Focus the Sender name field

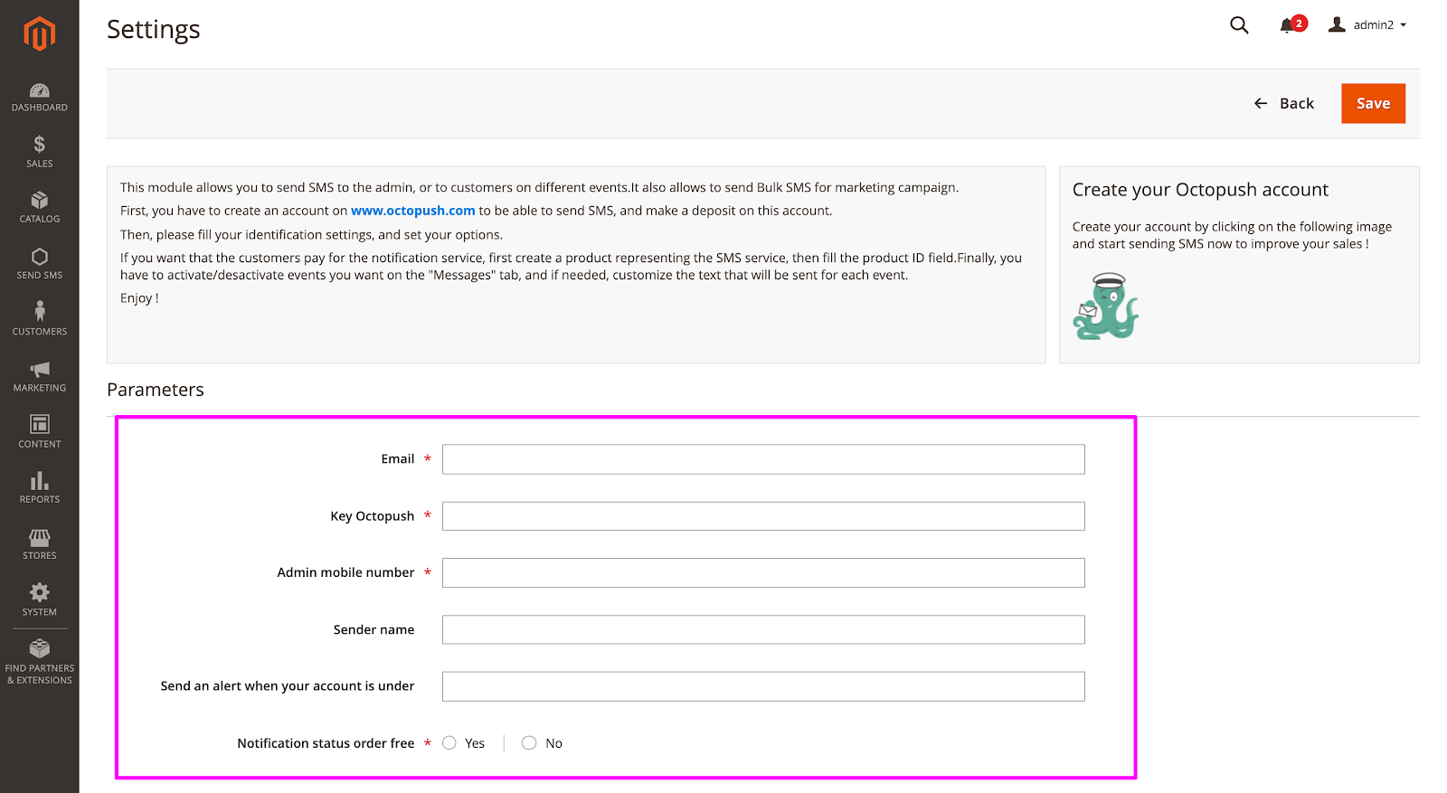pos(763,629)
